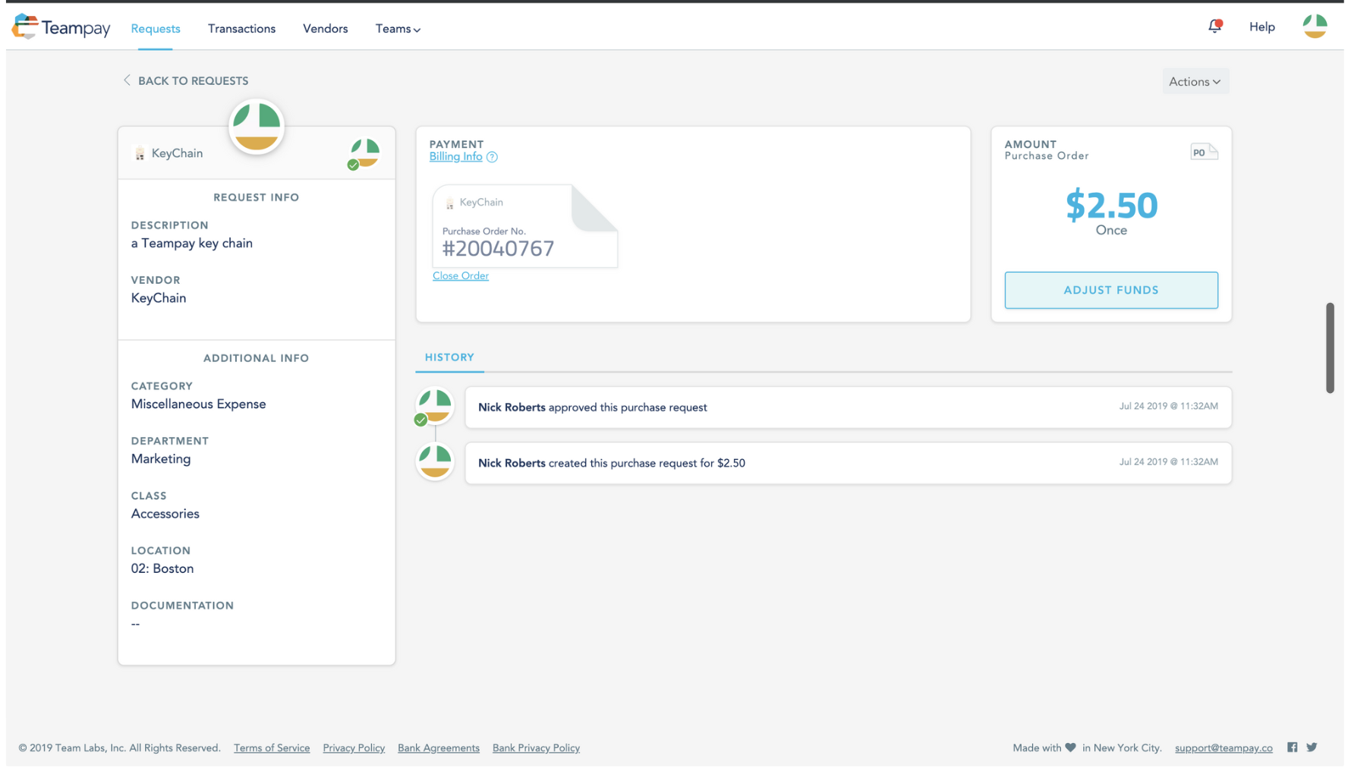Open the notifications bell
This screenshot has height=771, width=1348.
point(1215,27)
